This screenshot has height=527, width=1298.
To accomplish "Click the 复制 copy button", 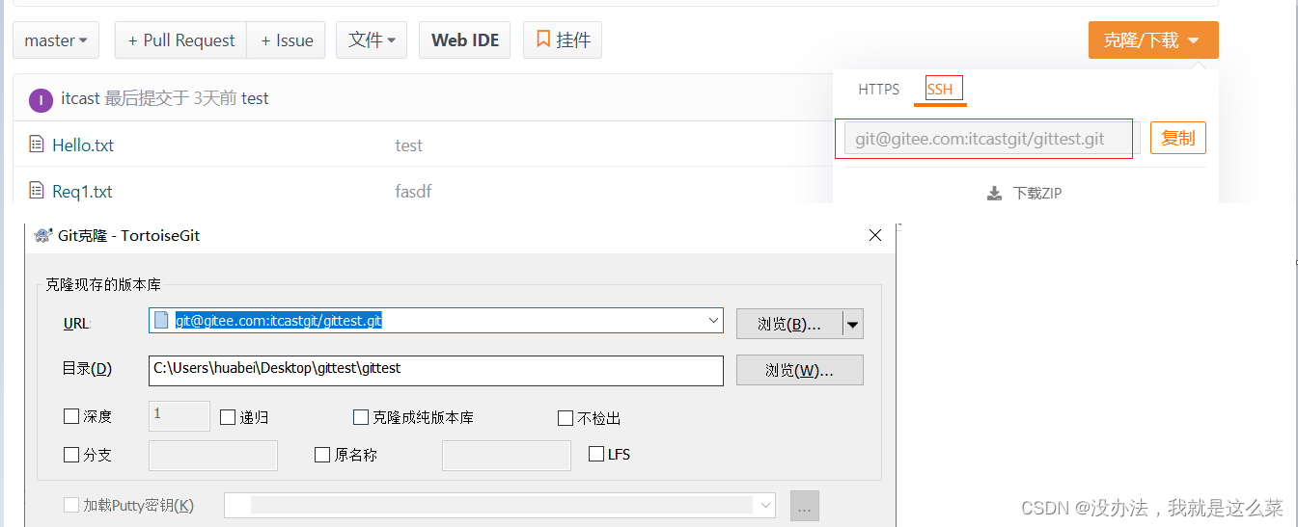I will [1178, 139].
